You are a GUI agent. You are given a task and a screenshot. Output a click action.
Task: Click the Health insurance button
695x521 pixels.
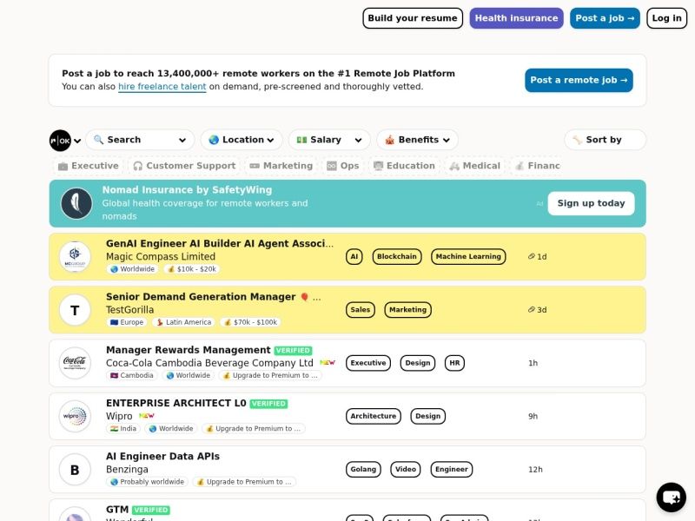[x=516, y=18]
